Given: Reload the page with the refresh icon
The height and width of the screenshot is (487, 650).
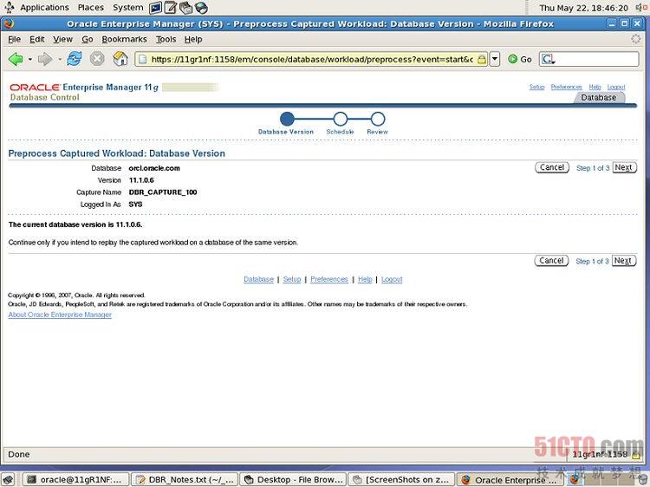Looking at the screenshot, I should [x=74, y=59].
